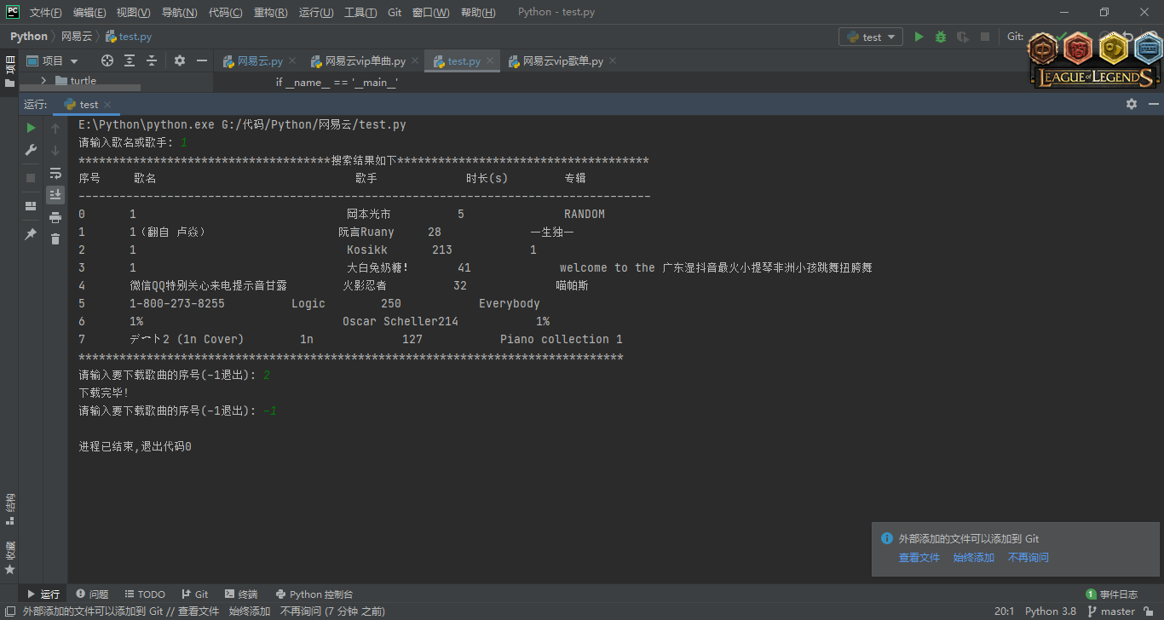This screenshot has height=620, width=1164.
Task: Rerun the test script in Run panel
Action: [x=31, y=128]
